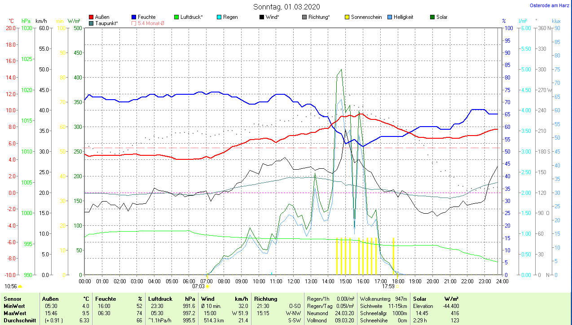Click the yellow Sonnenschein legend square
572x325 pixels.
347,17
